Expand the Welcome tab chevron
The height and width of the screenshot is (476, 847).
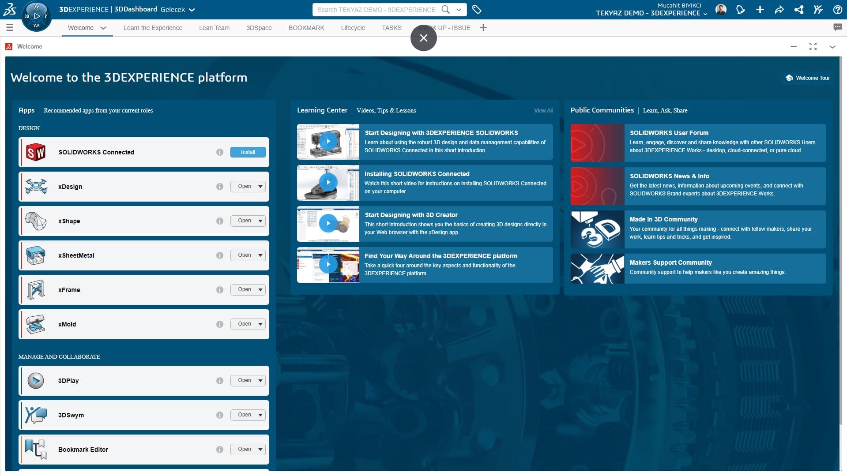[x=103, y=28]
